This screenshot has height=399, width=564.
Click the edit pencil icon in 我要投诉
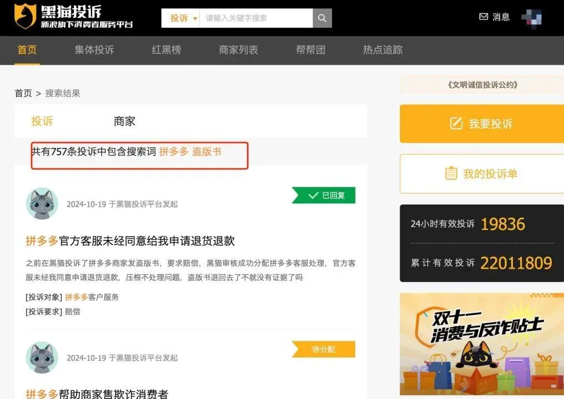tap(456, 123)
